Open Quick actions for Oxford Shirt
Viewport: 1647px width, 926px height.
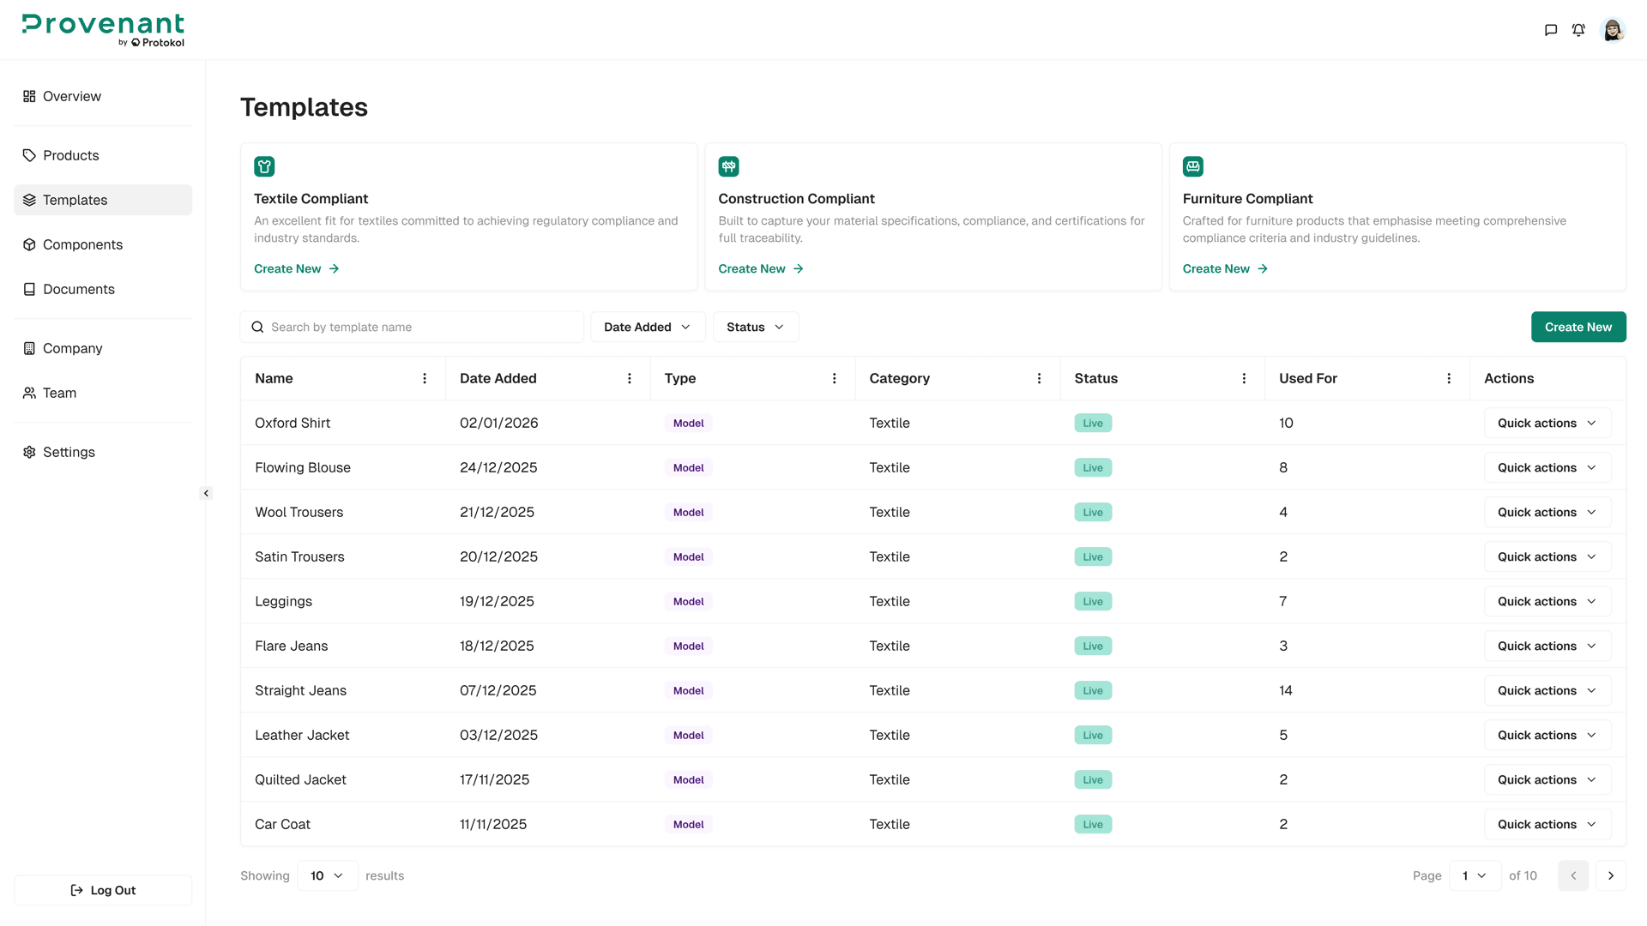(x=1547, y=423)
